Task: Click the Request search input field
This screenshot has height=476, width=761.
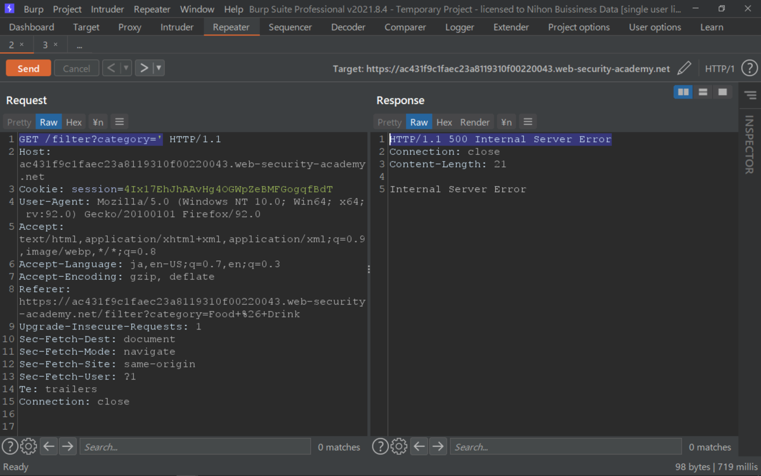Action: (x=195, y=447)
